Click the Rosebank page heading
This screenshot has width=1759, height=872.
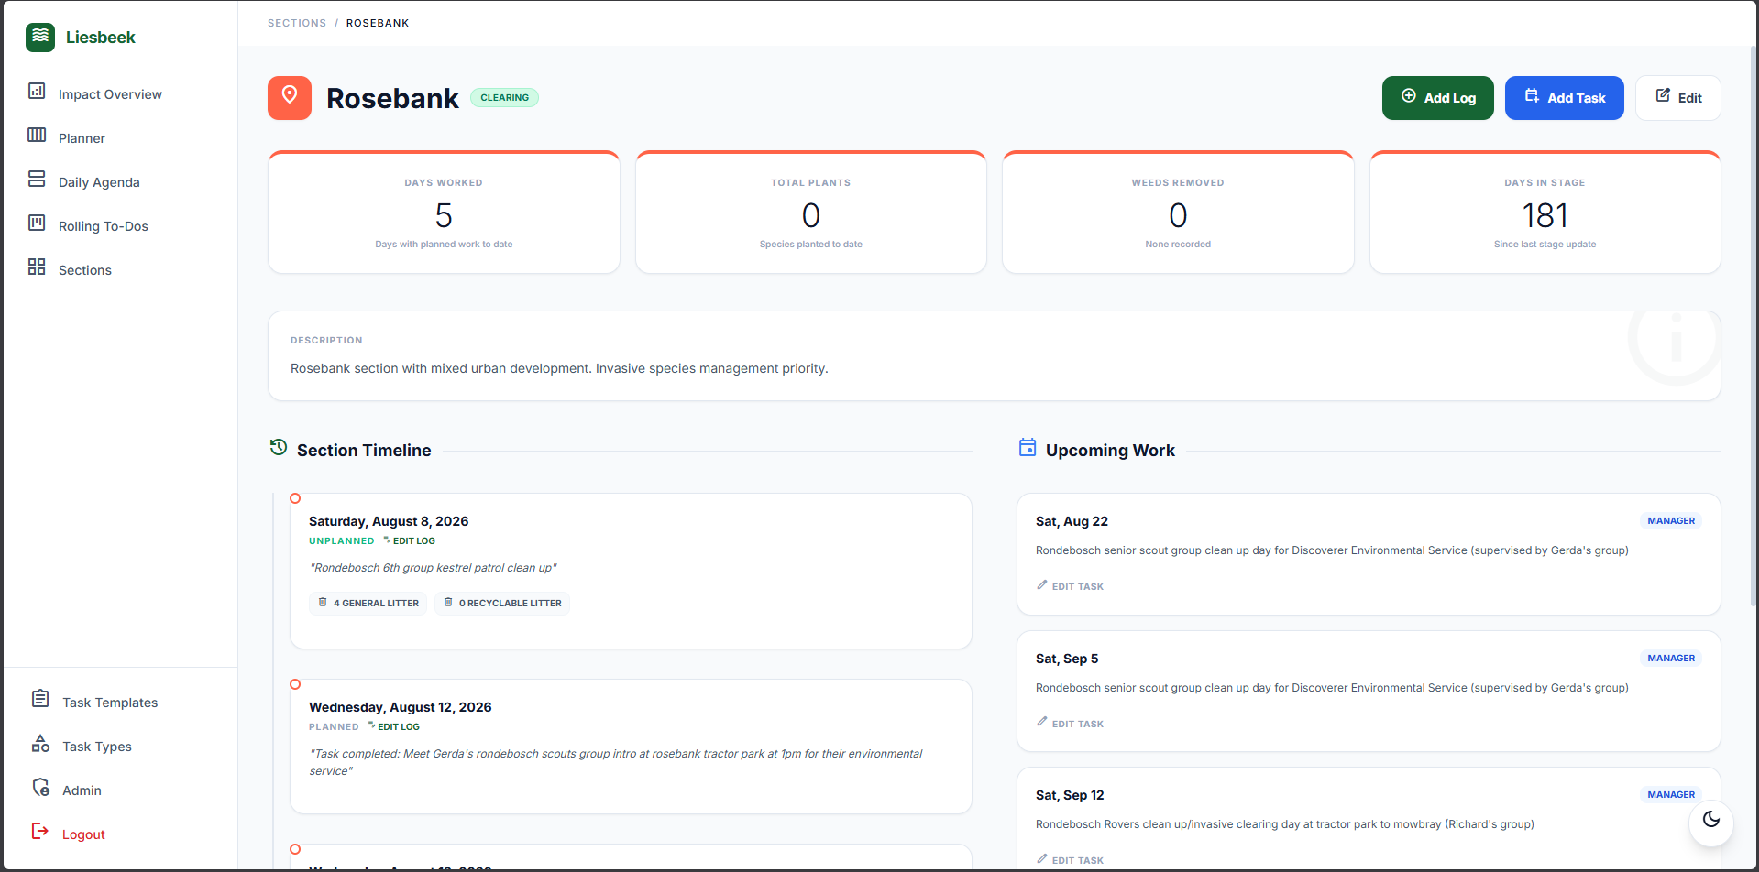tap(392, 98)
